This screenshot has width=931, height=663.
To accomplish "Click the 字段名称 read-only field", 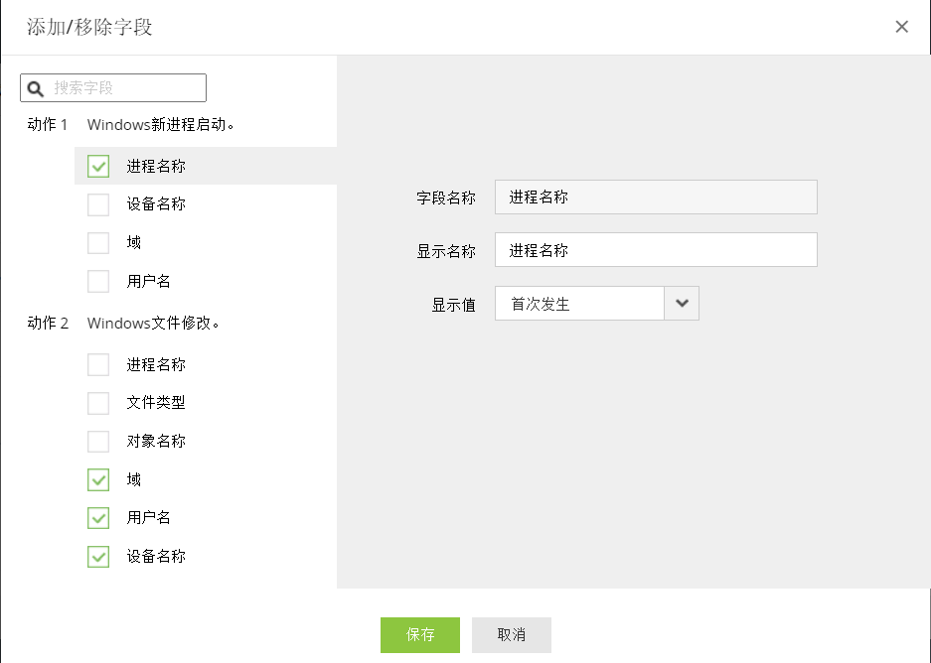I will pos(656,197).
